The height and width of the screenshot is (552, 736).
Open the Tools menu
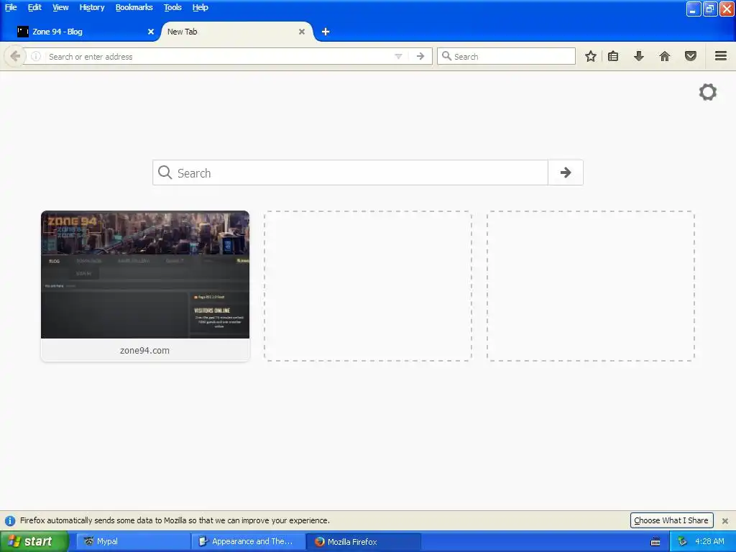(172, 7)
